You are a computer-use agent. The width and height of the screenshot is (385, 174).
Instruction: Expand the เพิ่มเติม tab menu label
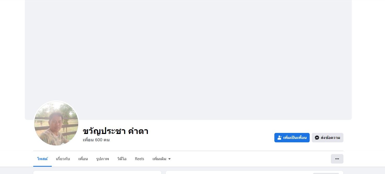(159, 159)
